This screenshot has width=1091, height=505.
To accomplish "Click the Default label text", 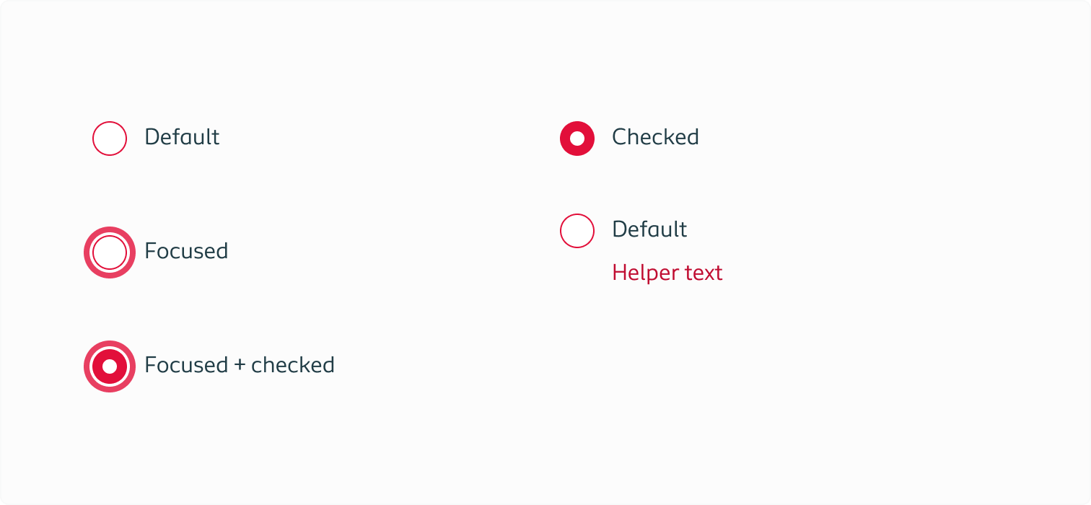I will [x=182, y=137].
